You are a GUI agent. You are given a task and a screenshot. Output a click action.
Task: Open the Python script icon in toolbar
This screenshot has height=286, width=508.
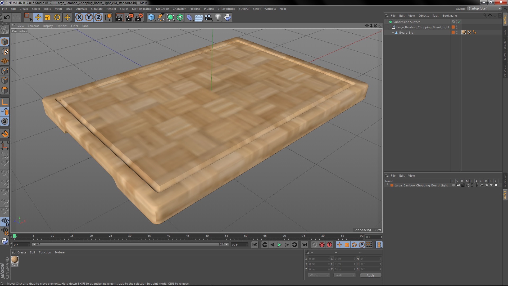tap(228, 17)
